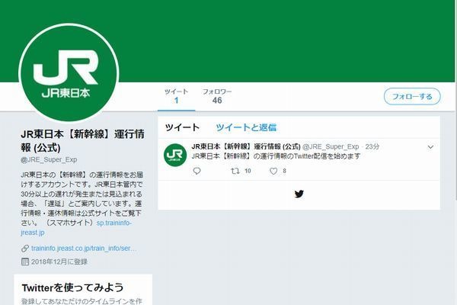Click the profile name JR東日本【新幹線】運行情報 in the sidebar

(82, 140)
